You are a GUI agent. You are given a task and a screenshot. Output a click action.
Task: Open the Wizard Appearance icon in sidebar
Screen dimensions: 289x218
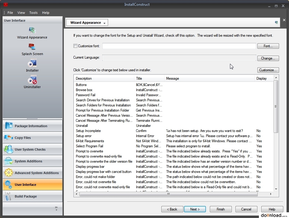click(32, 30)
